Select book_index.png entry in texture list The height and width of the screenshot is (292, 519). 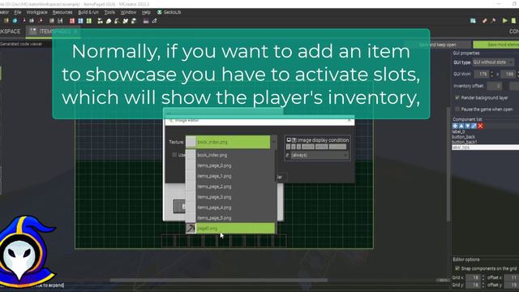click(230, 155)
